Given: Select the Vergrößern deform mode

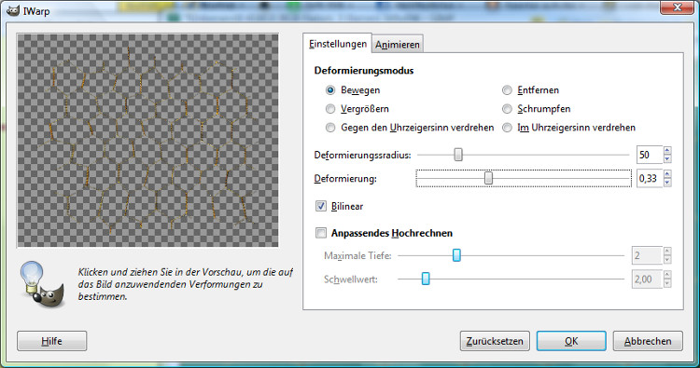Looking at the screenshot, I should click(x=329, y=109).
